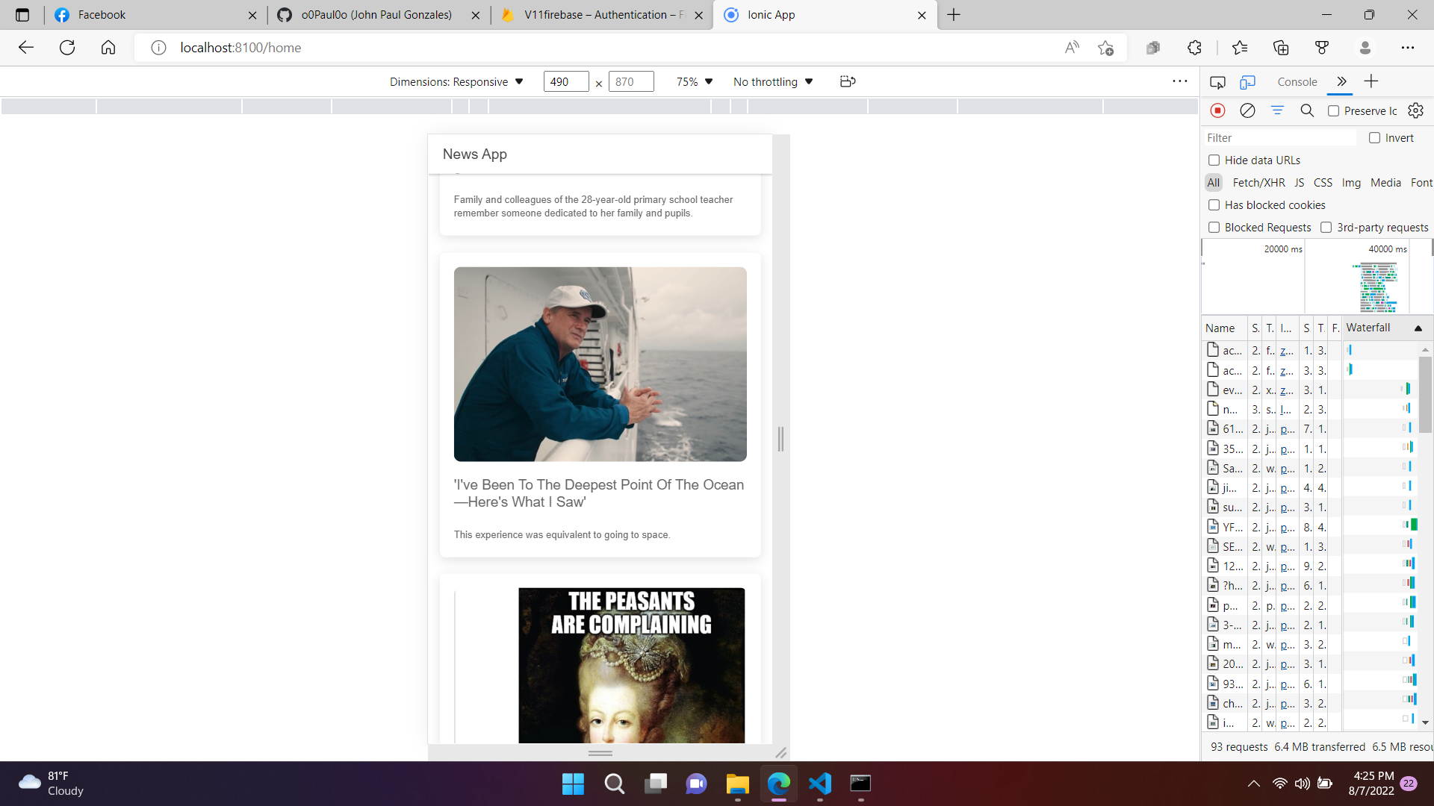Open Dimensions Responsive dropdown
The width and height of the screenshot is (1434, 806).
tap(456, 82)
